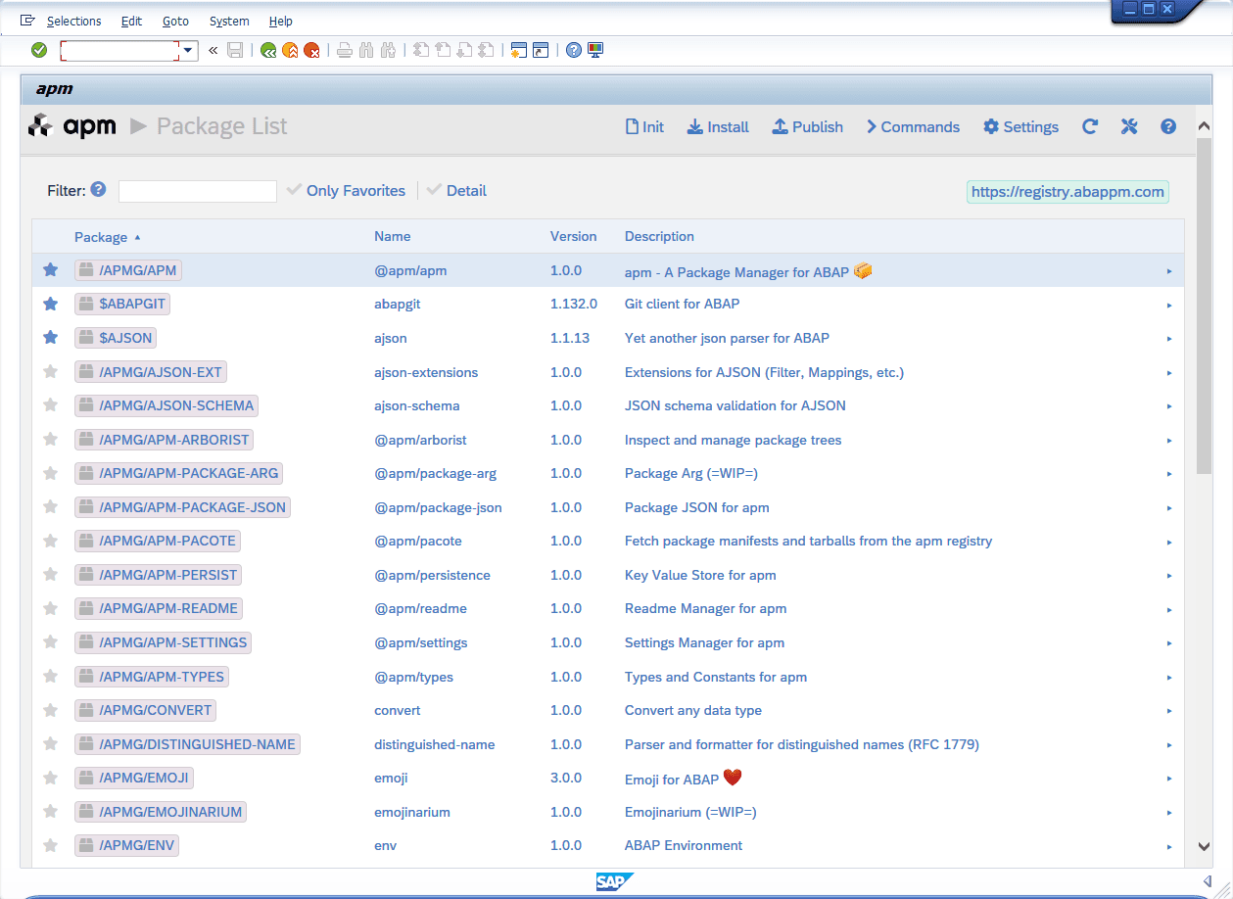Unfavorite the $ABAPGIT package star
The width and height of the screenshot is (1233, 899).
click(51, 304)
